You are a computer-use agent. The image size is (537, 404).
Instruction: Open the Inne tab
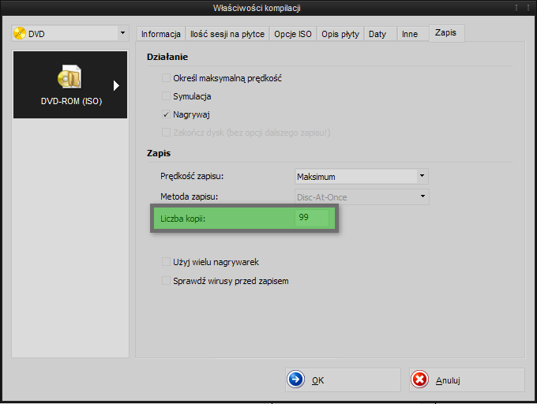(x=413, y=34)
